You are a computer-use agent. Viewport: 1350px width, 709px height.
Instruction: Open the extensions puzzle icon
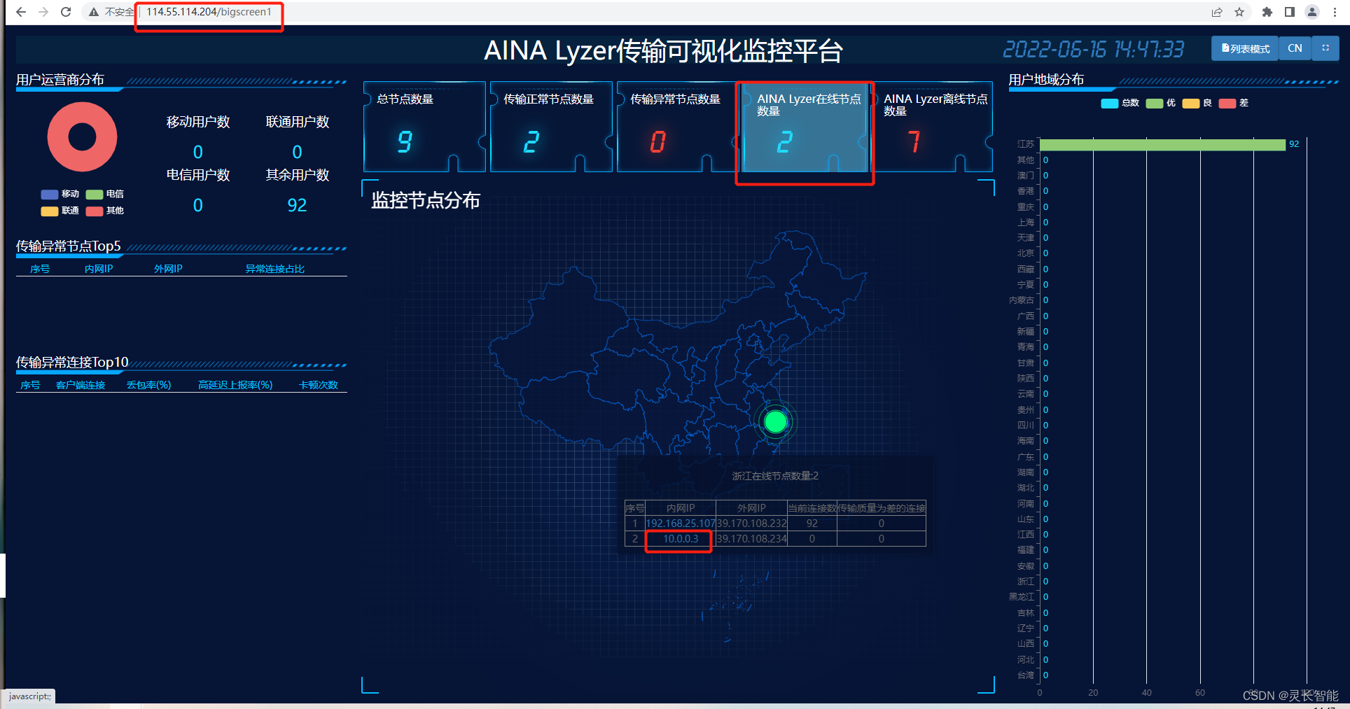[x=1267, y=12]
